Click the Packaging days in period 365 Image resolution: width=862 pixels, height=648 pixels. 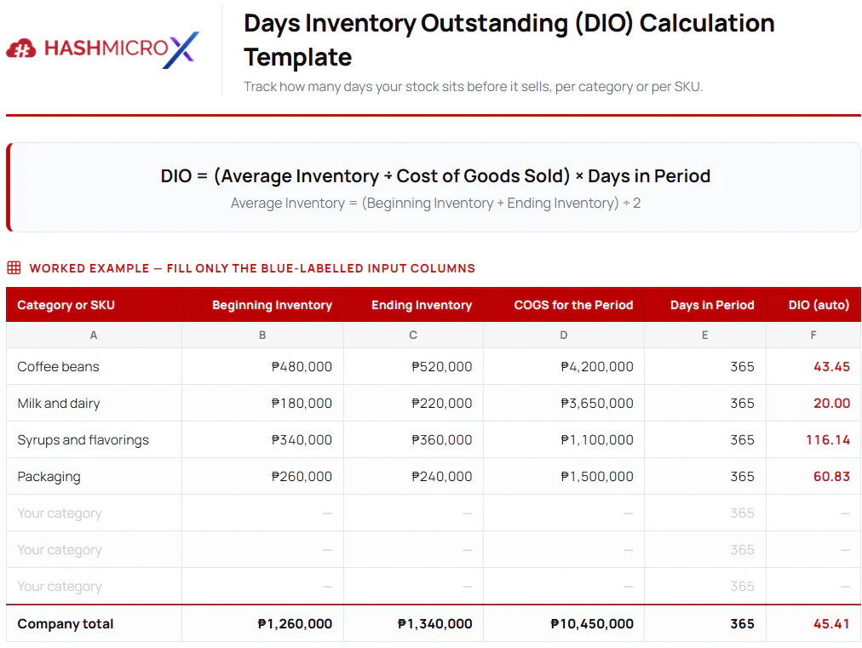[742, 477]
